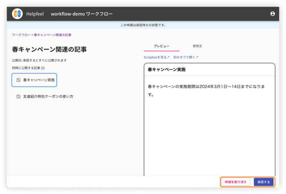286x194 pixels.
Task: Click the 春キャンペーン実施 preview heading
Action: [x=167, y=70]
